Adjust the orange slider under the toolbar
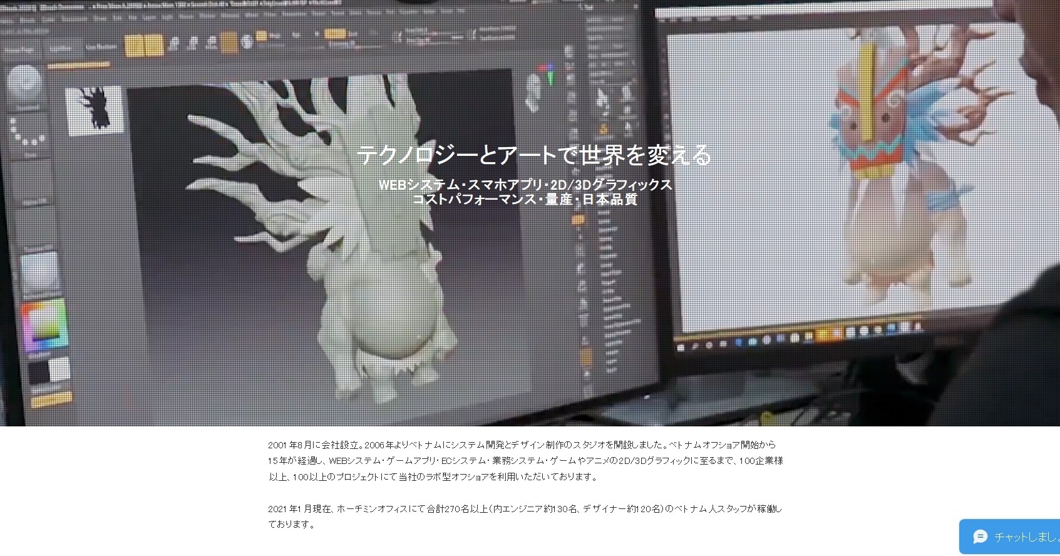Image resolution: width=1060 pixels, height=556 pixels. point(78,64)
